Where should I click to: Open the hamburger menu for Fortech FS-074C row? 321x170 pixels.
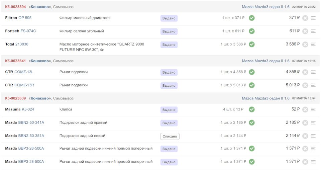tap(313, 31)
